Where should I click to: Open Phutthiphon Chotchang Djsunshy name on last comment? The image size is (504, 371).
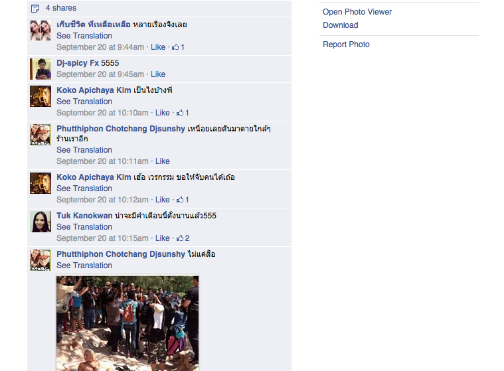(x=121, y=254)
